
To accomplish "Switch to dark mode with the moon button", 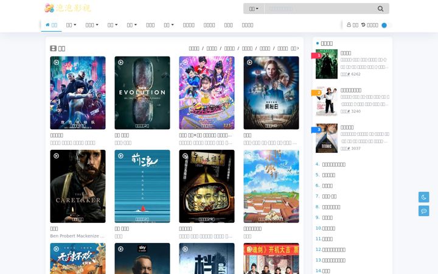I will tap(424, 197).
